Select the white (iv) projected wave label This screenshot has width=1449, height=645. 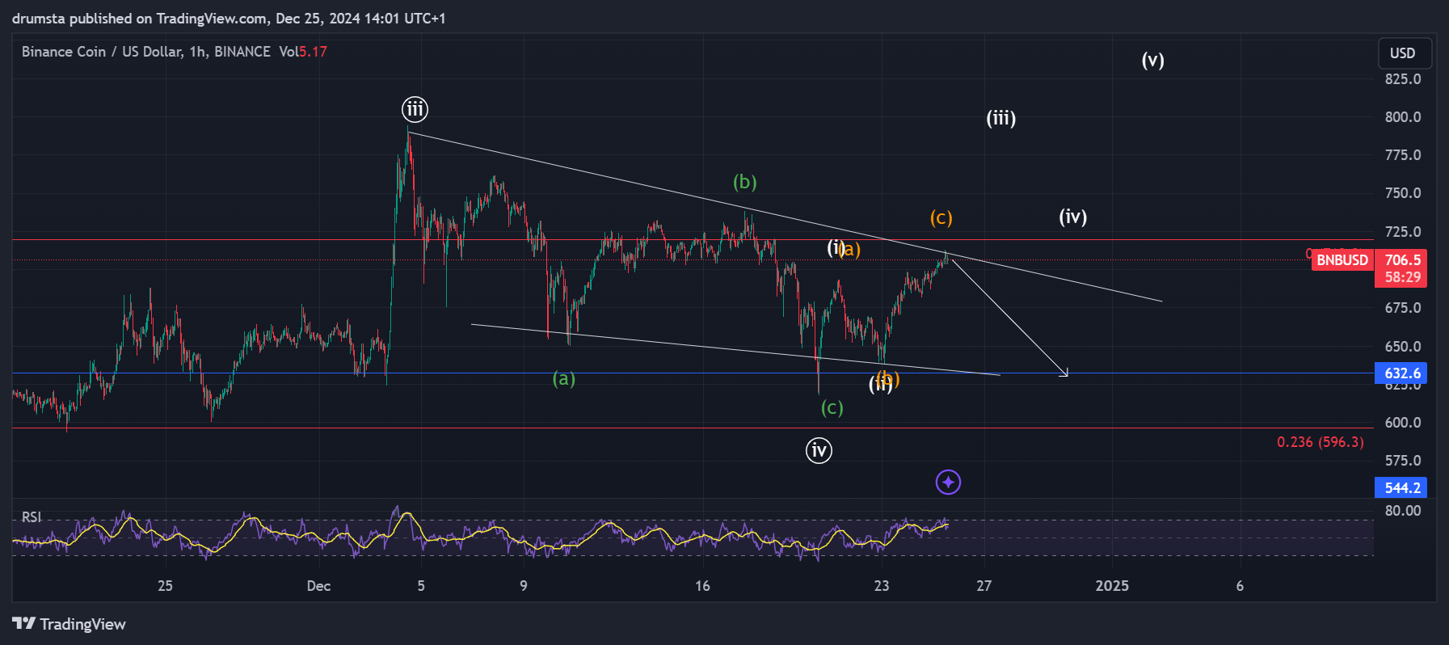click(1072, 217)
